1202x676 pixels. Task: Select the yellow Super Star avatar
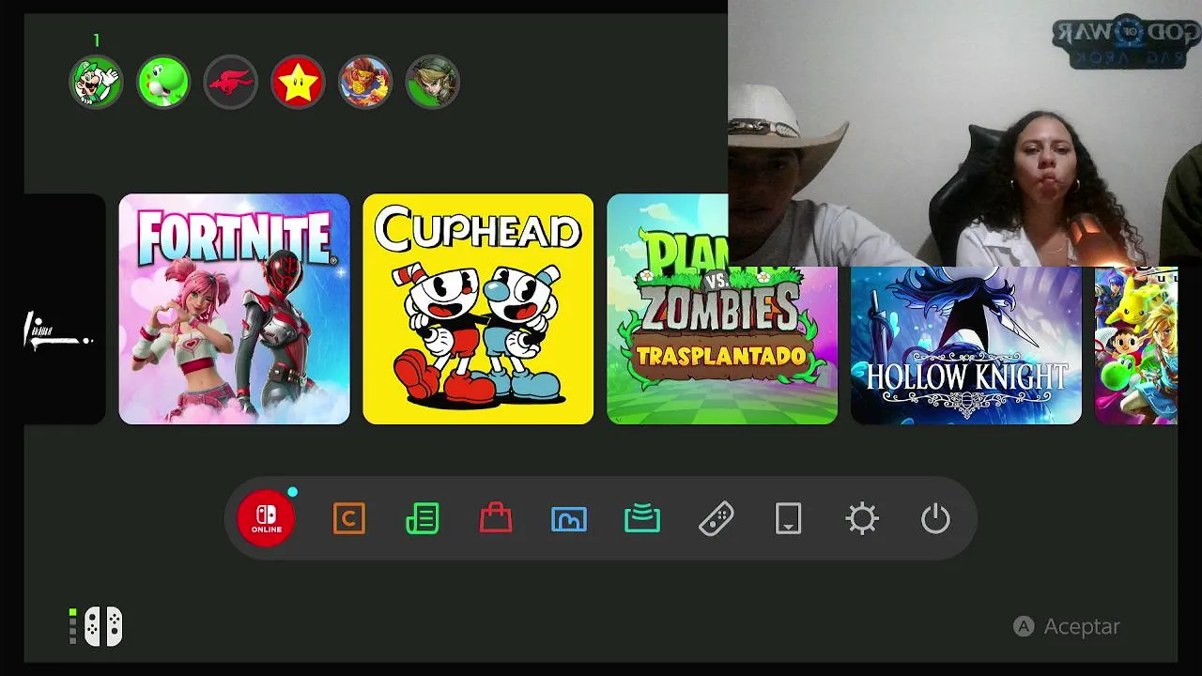(298, 83)
